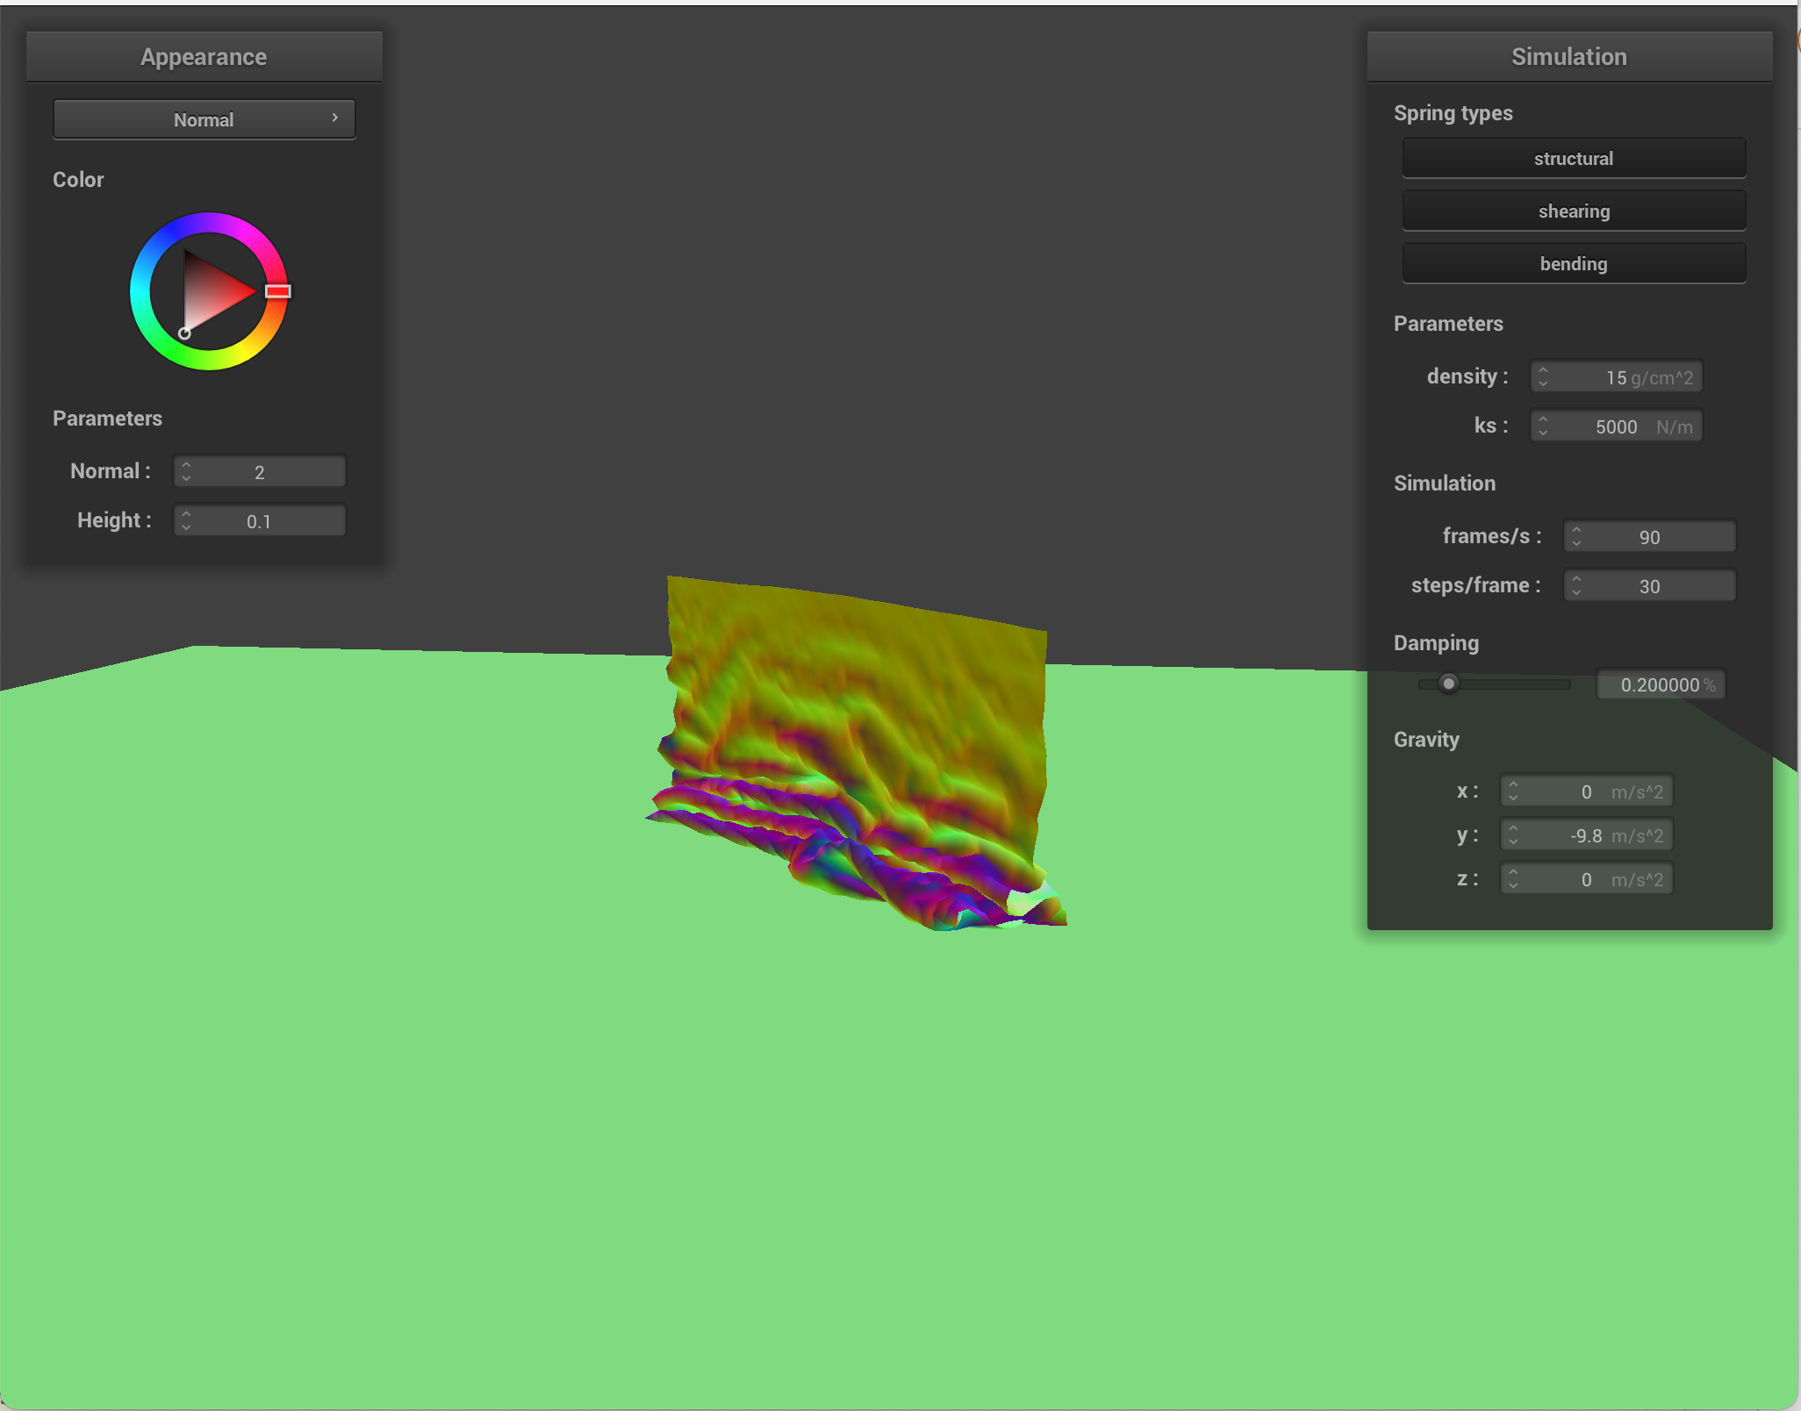The image size is (1801, 1411).
Task: Click the gravity y stepper arrows
Action: (1513, 835)
